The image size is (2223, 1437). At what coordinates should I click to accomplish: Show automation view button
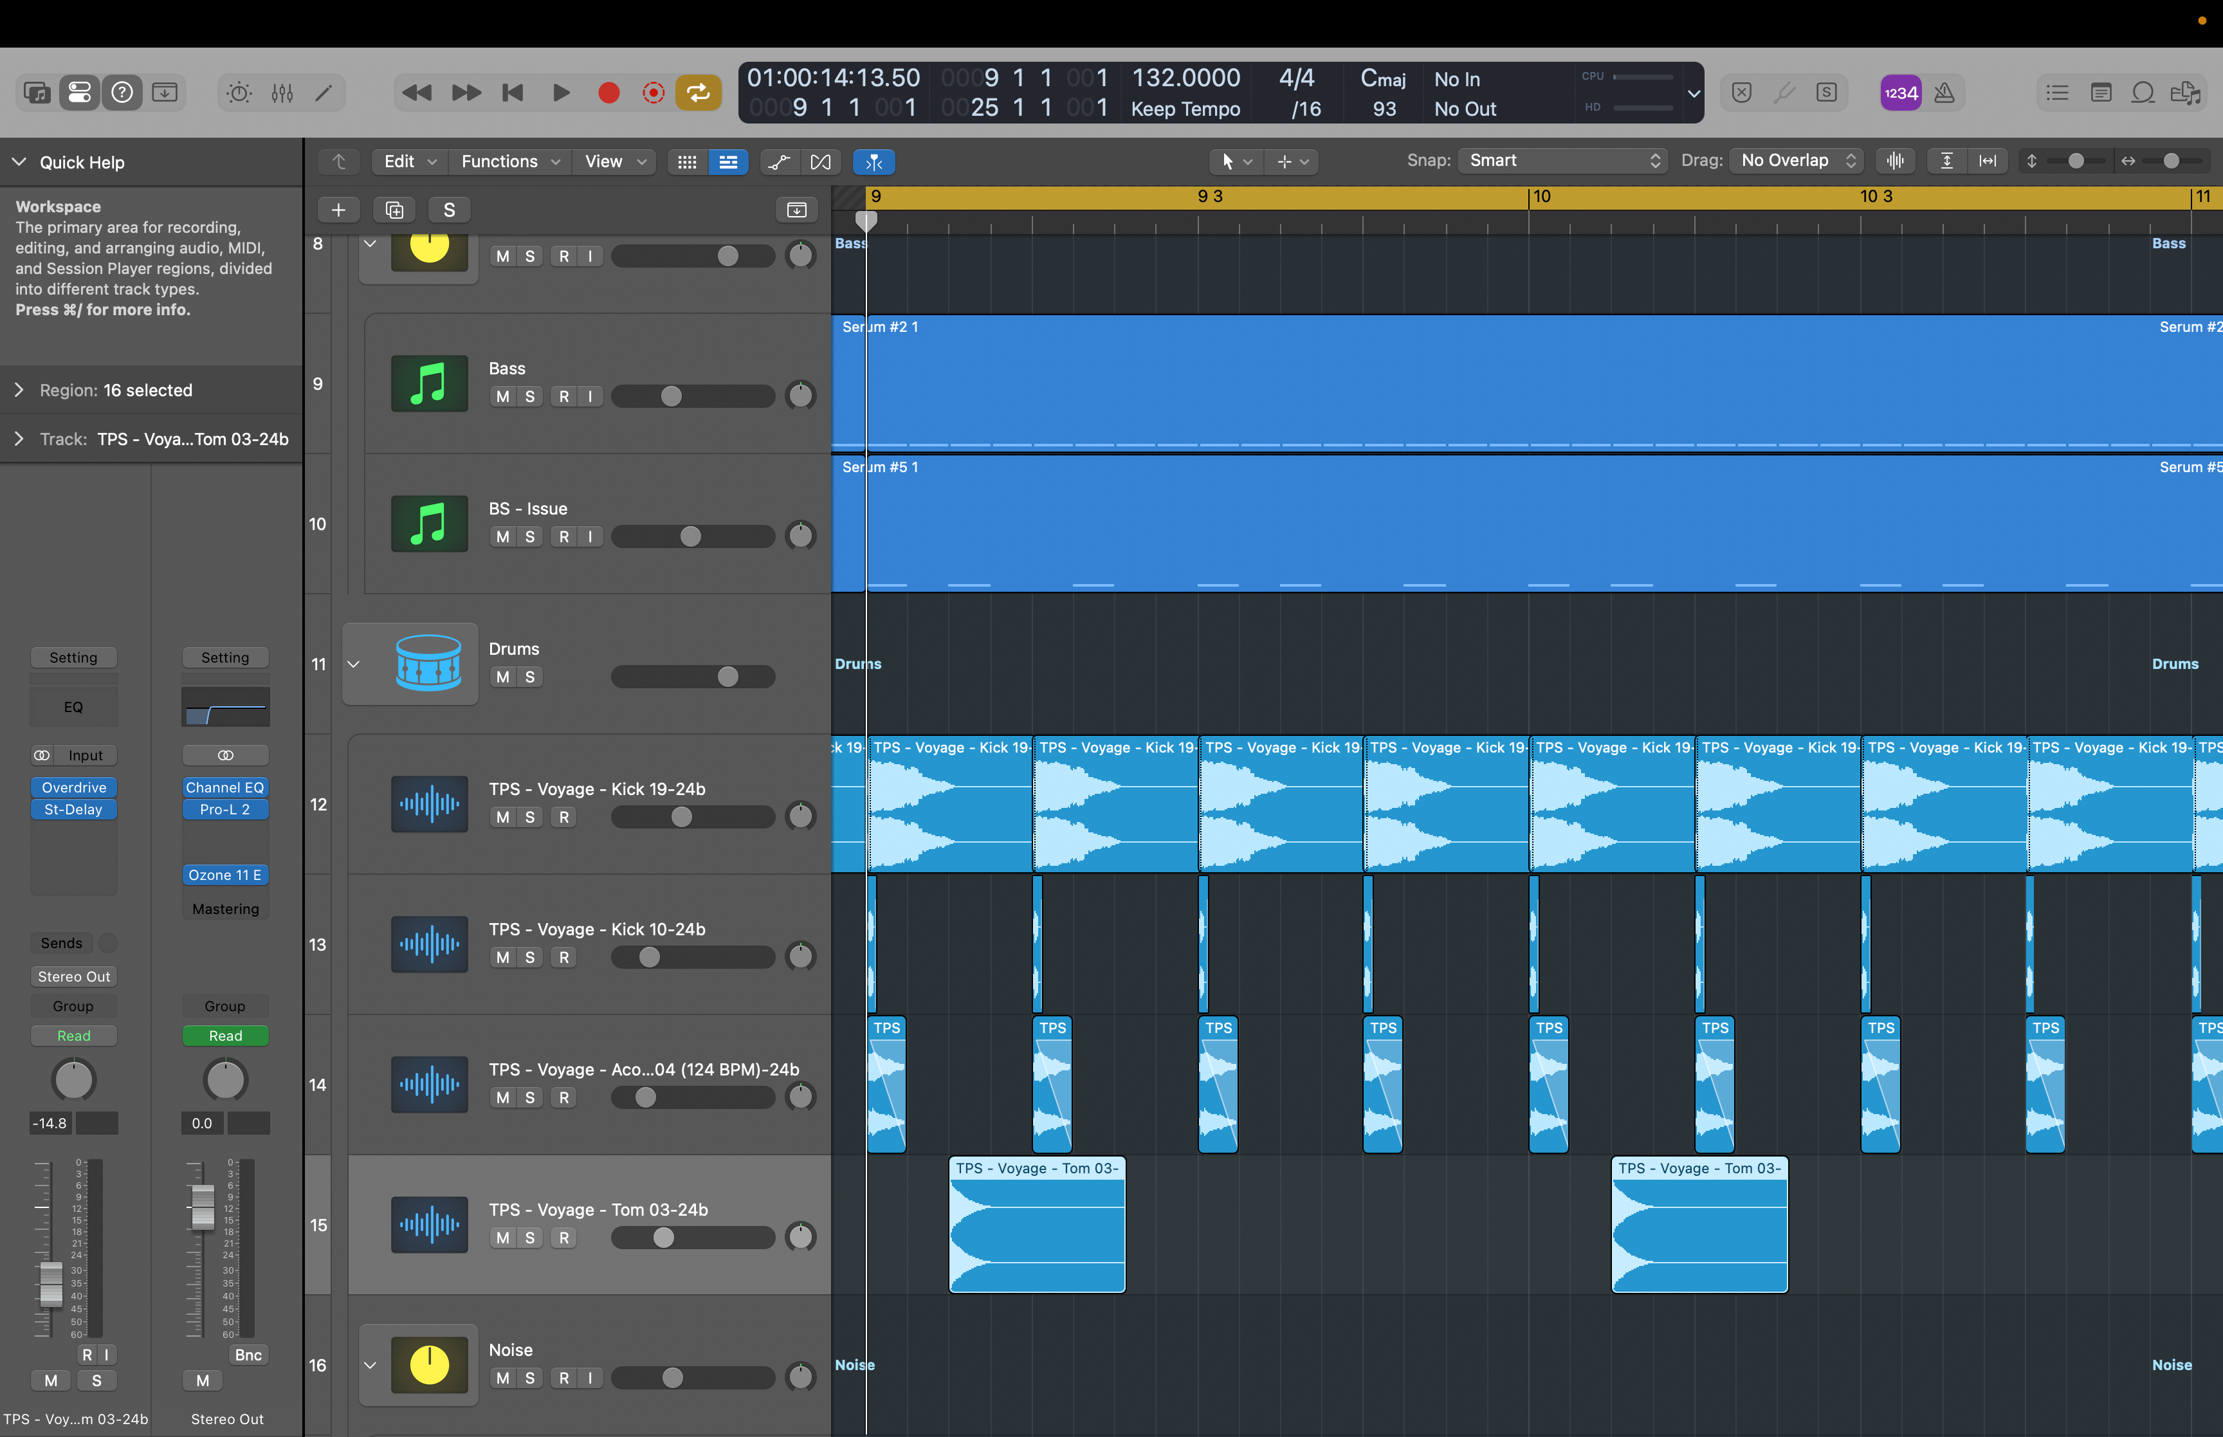click(778, 161)
